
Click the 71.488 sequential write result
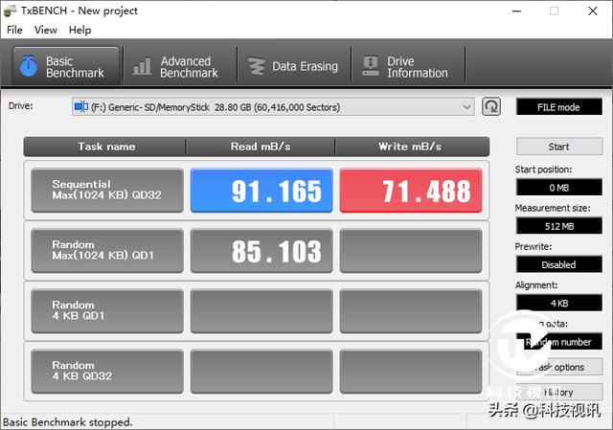click(x=411, y=191)
